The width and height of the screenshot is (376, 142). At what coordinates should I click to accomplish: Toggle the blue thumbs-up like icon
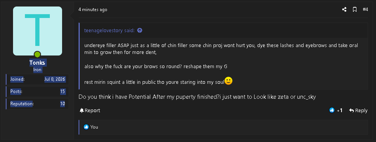[x=332, y=110]
